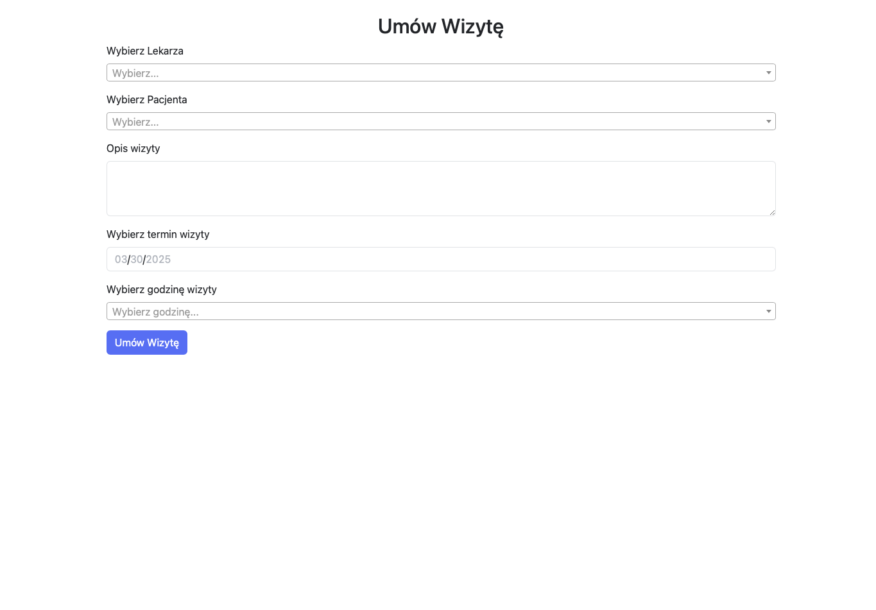Click the Wybierz termin wizyty label
The image size is (876, 610).
[158, 234]
